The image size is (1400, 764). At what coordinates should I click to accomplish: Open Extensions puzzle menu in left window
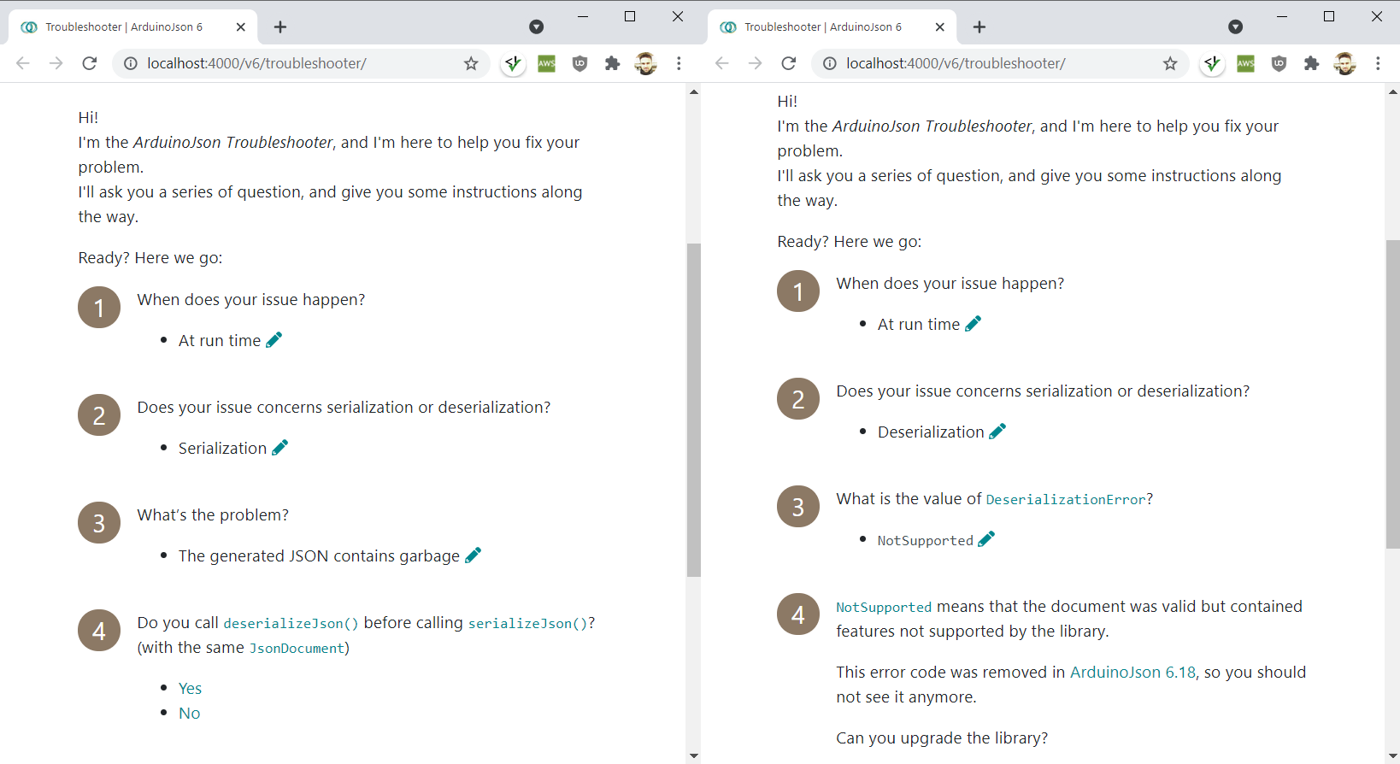(x=612, y=63)
